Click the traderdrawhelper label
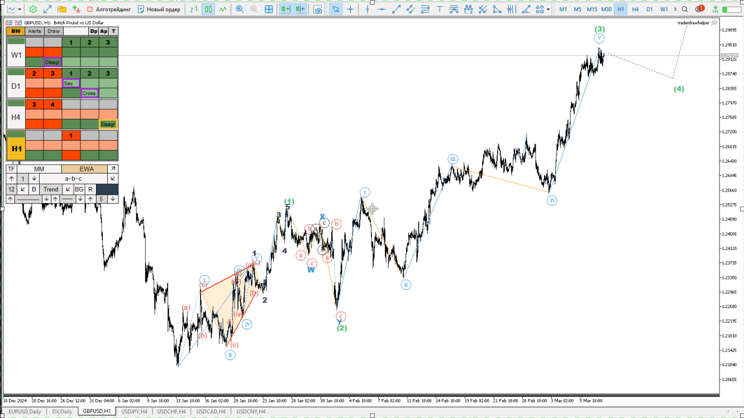Viewport: 744px width, 418px height. tap(693, 23)
